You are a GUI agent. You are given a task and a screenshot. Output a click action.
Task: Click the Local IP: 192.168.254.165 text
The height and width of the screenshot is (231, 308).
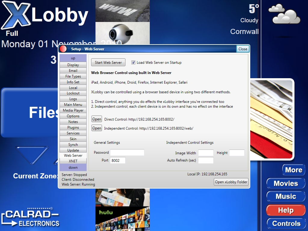point(207,174)
